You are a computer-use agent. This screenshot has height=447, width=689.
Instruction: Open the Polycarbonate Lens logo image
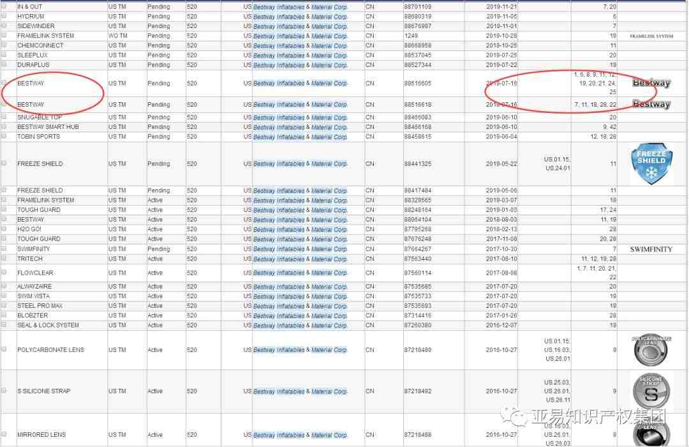(x=651, y=350)
